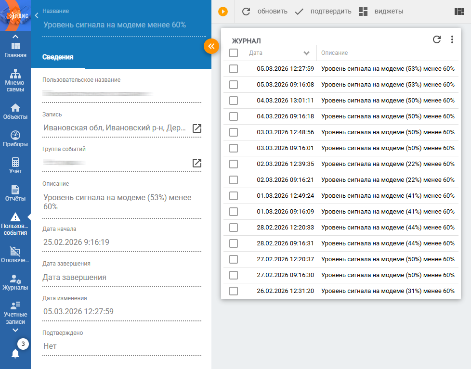The image size is (471, 369).
Task: Open the Учёт calculator icon
Action: tap(15, 163)
